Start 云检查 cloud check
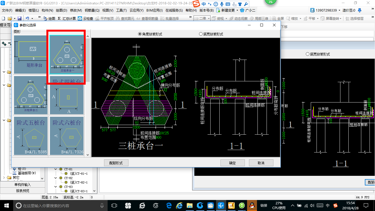 tap(85, 18)
